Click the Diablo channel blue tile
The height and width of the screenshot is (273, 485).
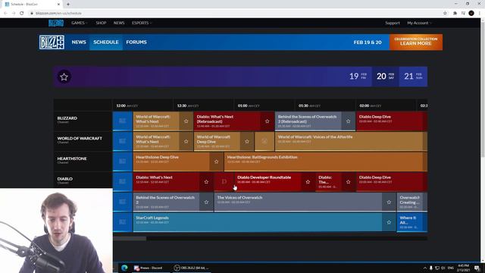123,182
